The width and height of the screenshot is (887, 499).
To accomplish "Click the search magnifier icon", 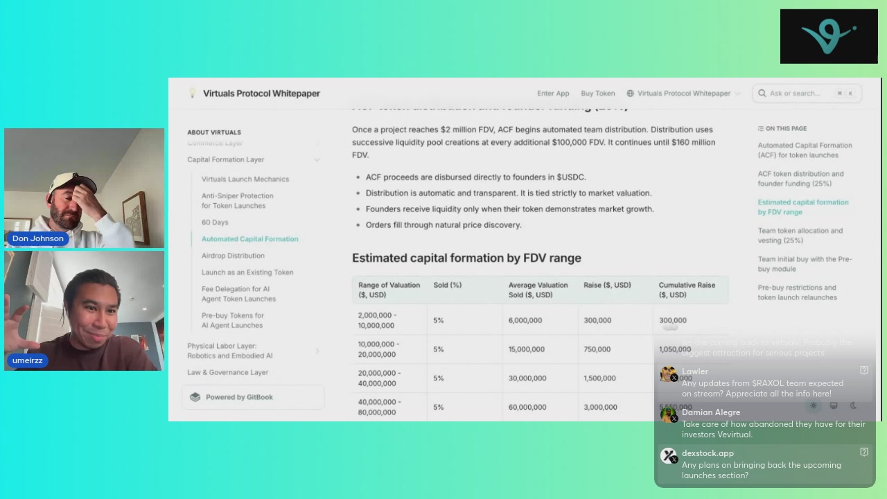I will click(x=762, y=93).
